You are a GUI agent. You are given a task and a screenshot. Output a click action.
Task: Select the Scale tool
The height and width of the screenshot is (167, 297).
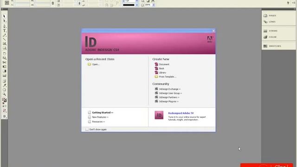pyautogui.click(x=4, y=58)
